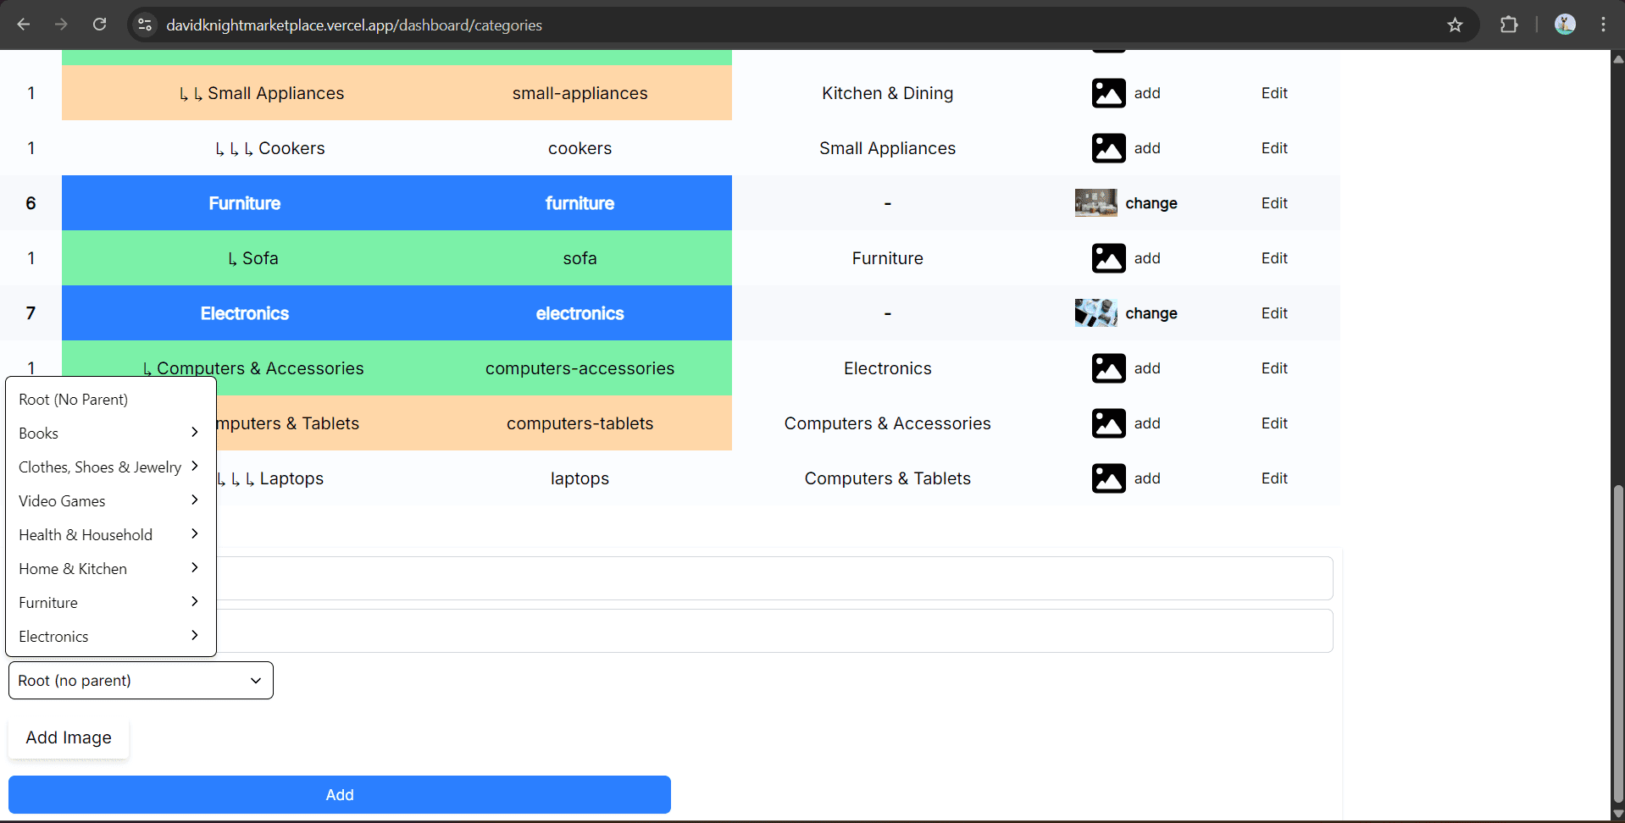Click the image icon in the Cookers row
This screenshot has height=823, width=1625.
1108,148
